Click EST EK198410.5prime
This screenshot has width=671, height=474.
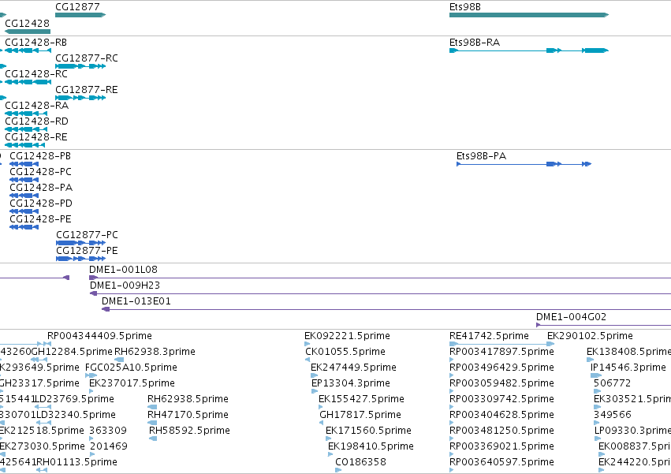371,446
